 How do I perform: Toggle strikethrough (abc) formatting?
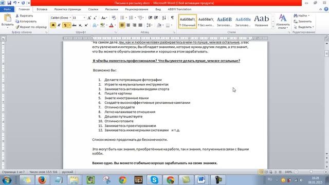(x=74, y=25)
